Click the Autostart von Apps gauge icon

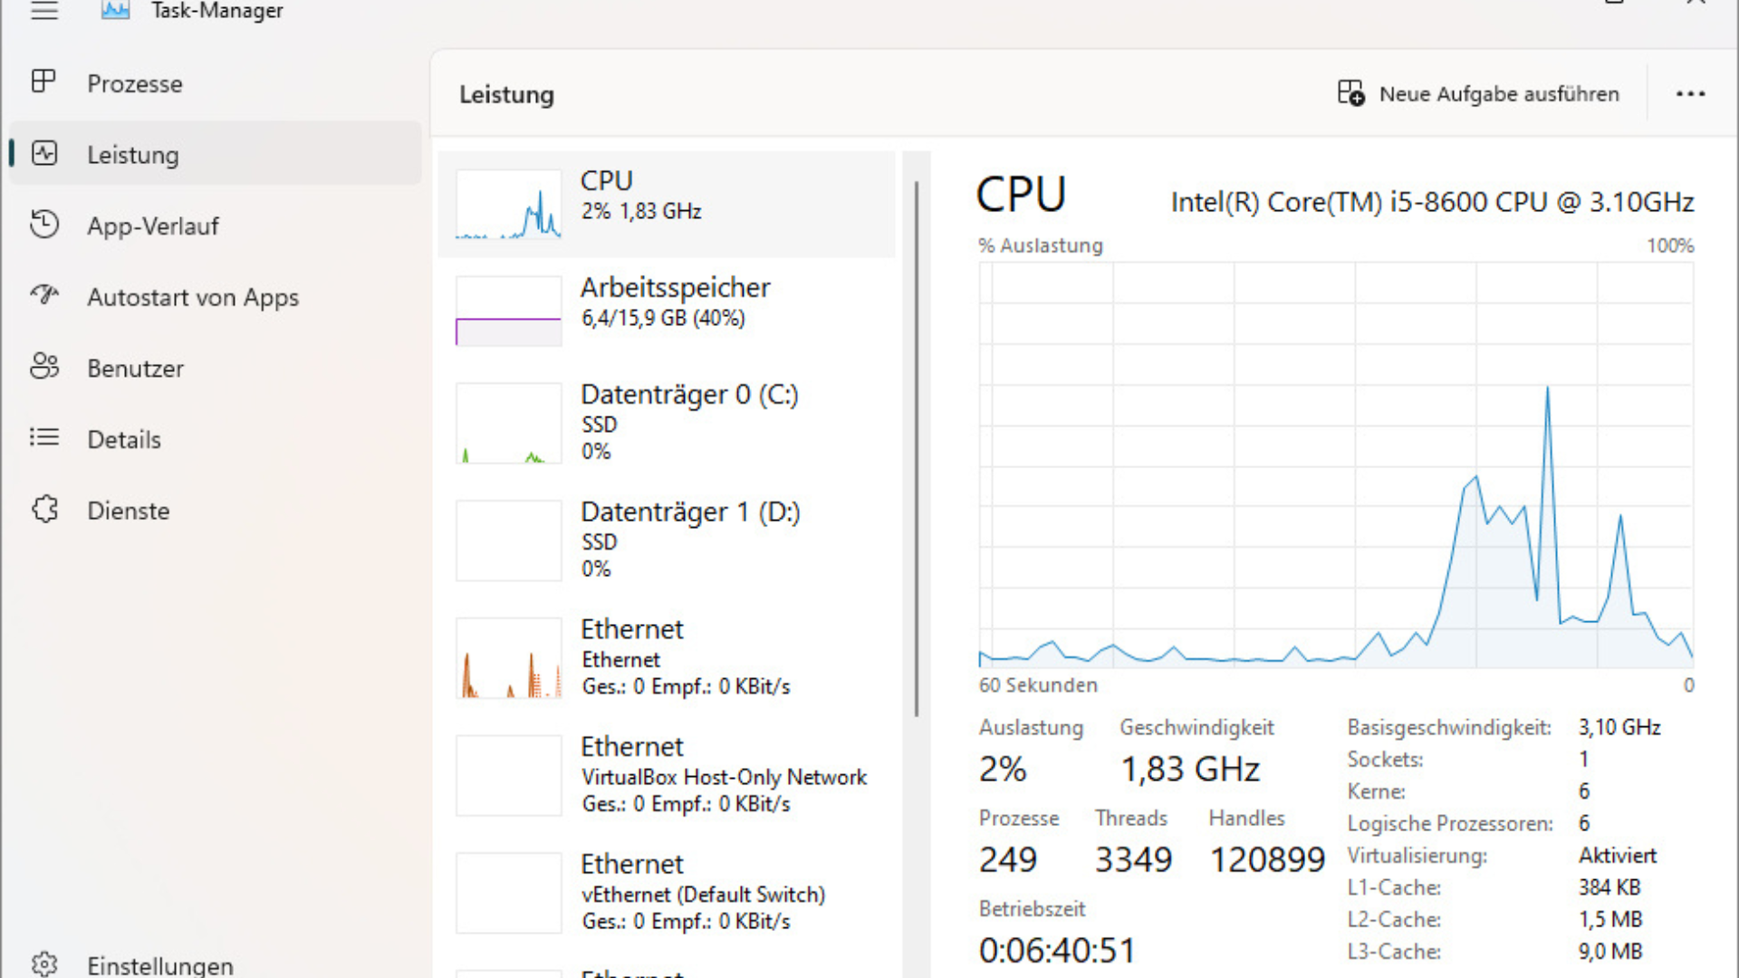pyautogui.click(x=43, y=295)
